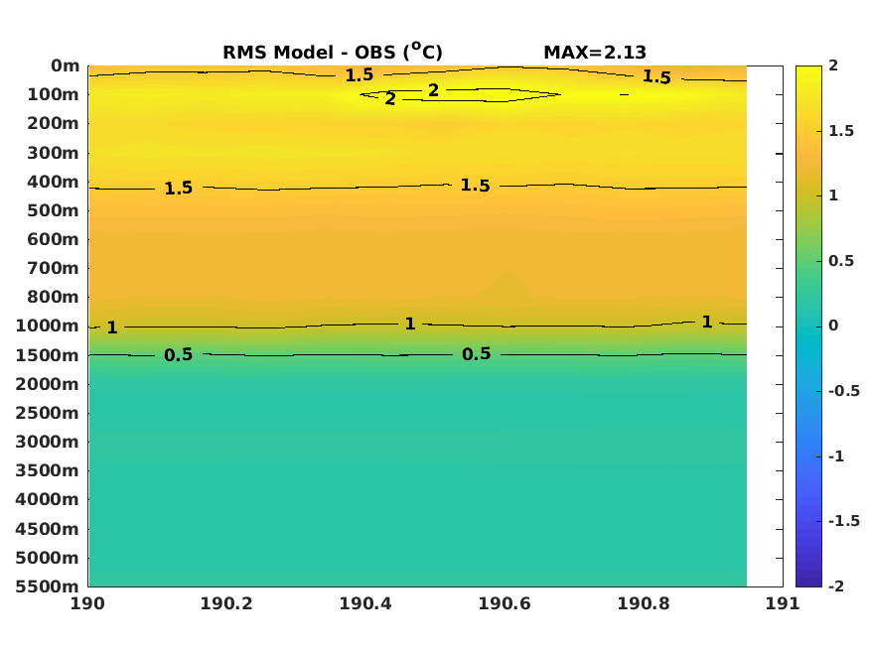Click the "3500m" depth tick label
The height and width of the screenshot is (651, 869).
[x=48, y=470]
